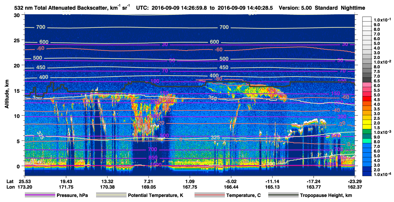
Task: Click longitude value '167.75'
Action: pos(190,187)
